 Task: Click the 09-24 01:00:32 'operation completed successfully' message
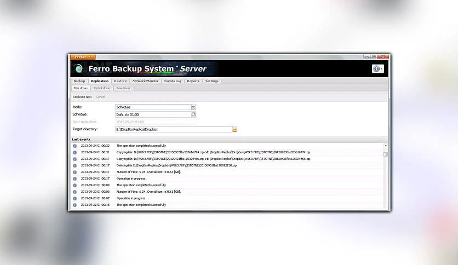[141, 146]
